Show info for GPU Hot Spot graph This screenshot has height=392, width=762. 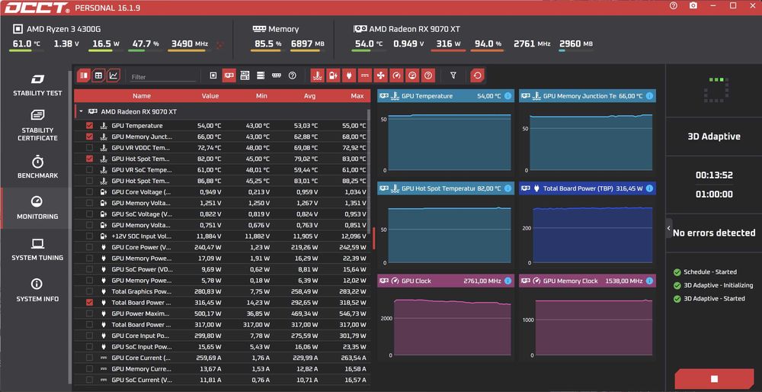(x=507, y=188)
